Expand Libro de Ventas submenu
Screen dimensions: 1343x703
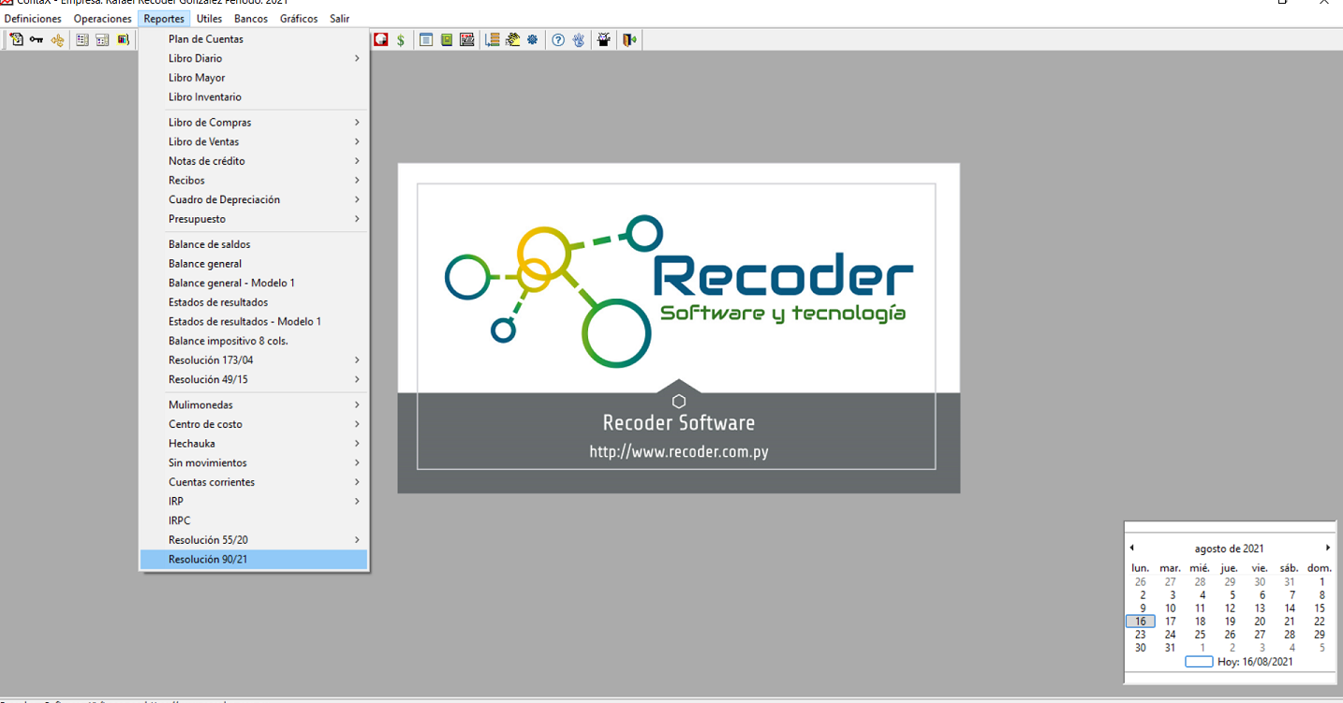(254, 142)
